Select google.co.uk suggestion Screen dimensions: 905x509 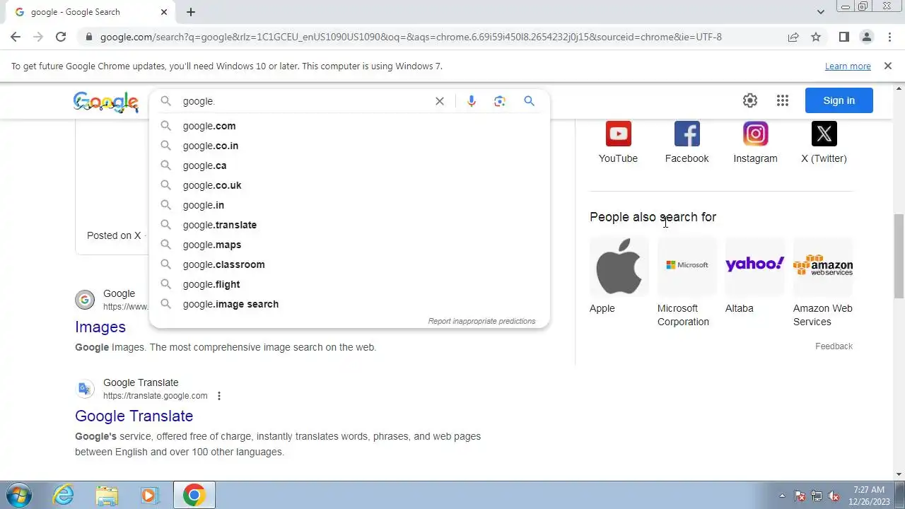[349, 185]
